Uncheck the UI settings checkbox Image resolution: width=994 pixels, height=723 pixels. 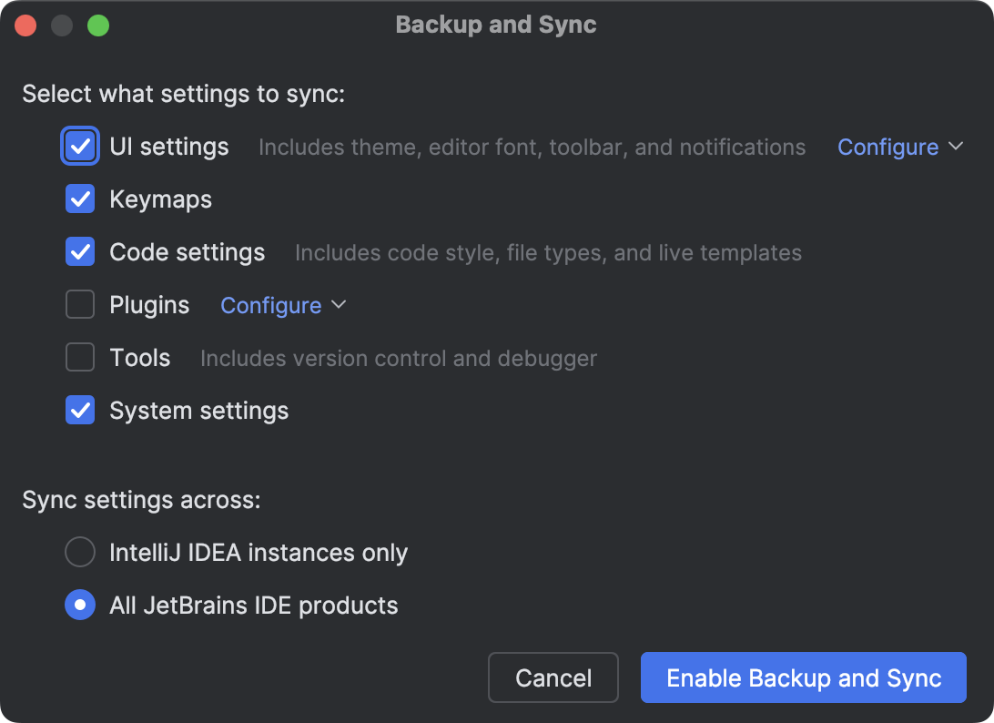coord(80,146)
